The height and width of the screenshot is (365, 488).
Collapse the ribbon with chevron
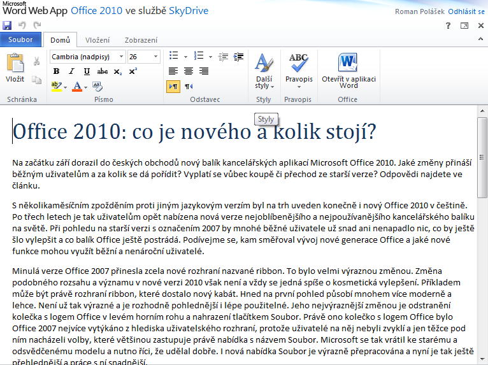(480, 39)
